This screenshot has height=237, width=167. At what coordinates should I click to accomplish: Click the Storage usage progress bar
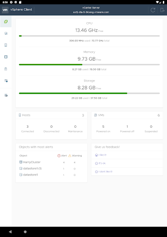89,94
